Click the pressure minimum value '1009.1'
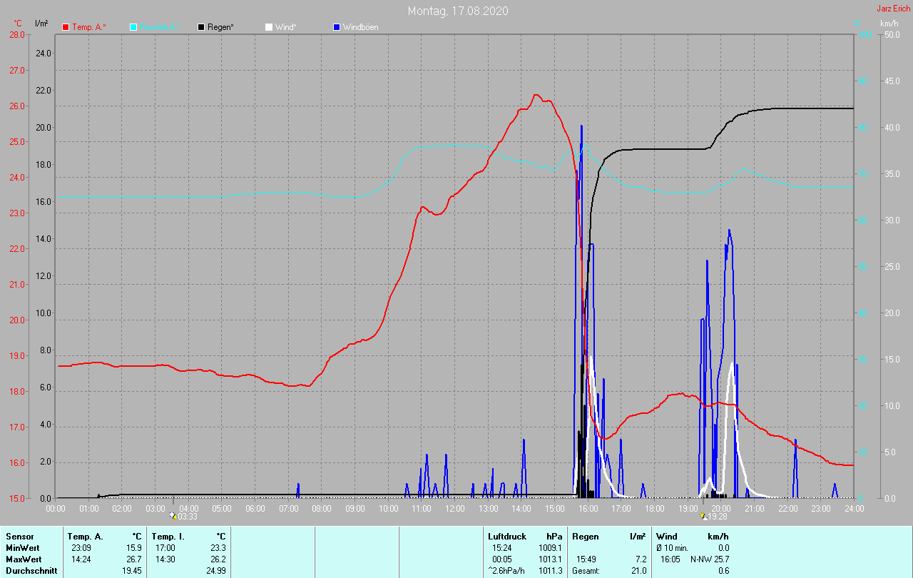Viewport: 913px width, 578px height. (x=551, y=547)
